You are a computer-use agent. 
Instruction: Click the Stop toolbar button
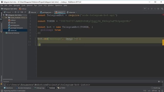(x=158, y=9)
